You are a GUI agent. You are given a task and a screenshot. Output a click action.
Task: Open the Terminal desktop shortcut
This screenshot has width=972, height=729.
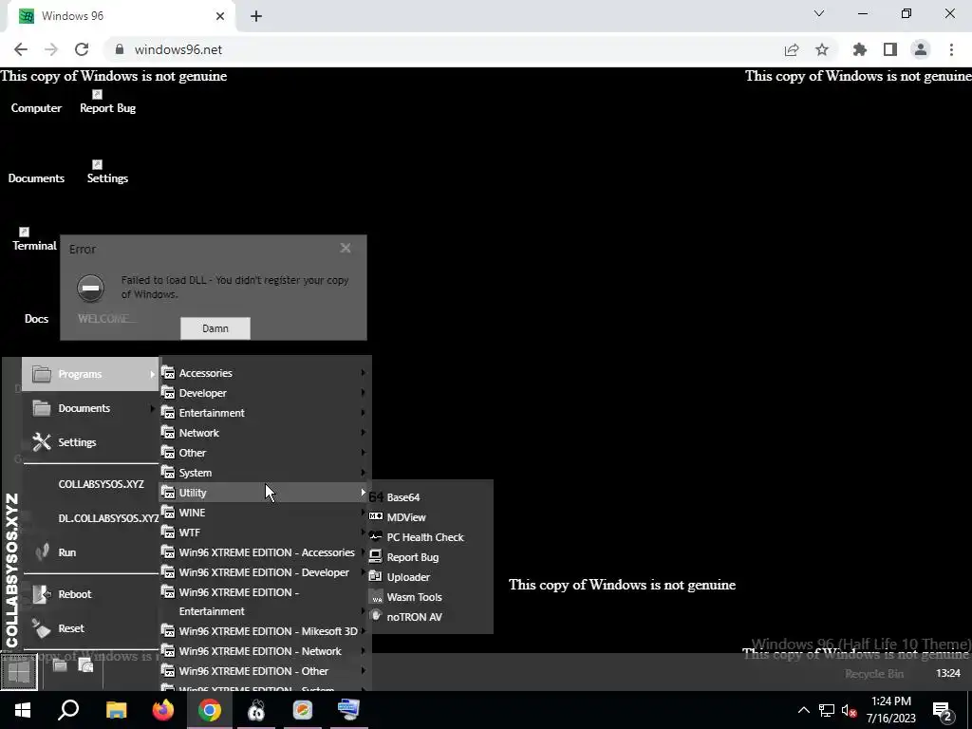pyautogui.click(x=34, y=240)
